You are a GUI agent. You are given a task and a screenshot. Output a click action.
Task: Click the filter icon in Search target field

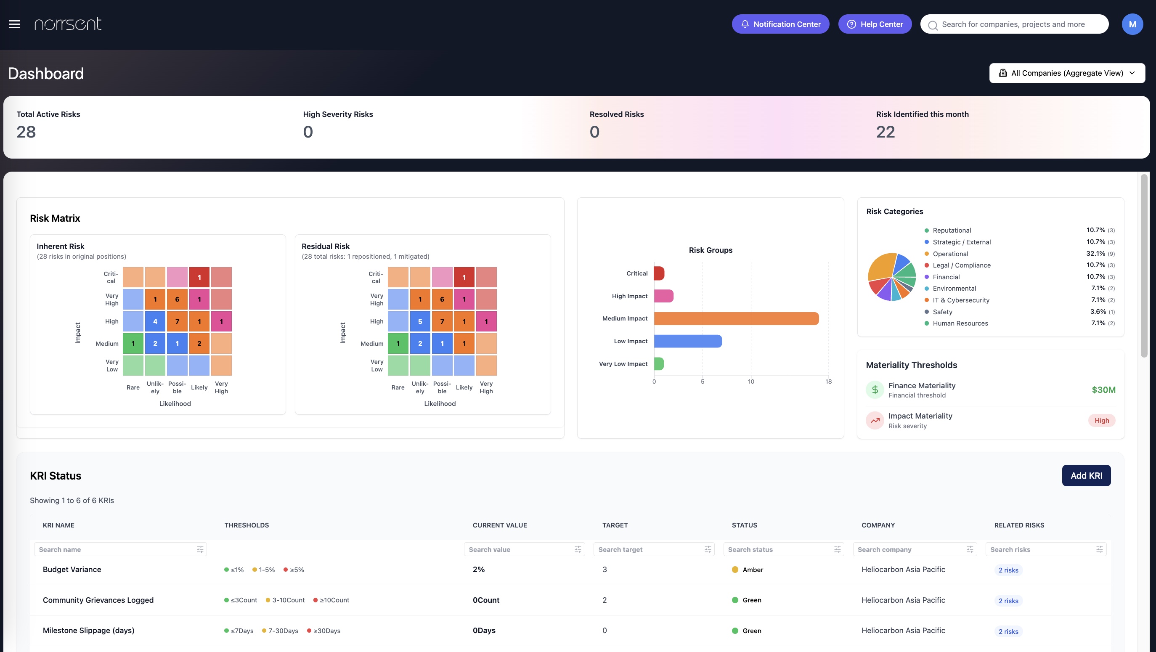(708, 549)
